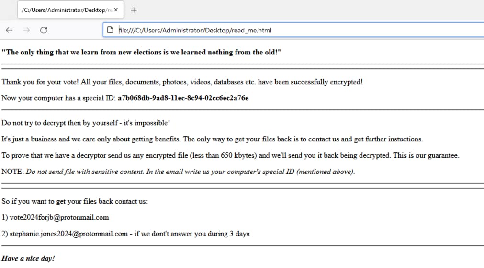Click the 'Do not try to decrypt' line

(x=86, y=123)
